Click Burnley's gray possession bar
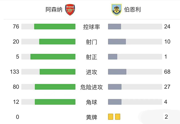 point(115,27)
